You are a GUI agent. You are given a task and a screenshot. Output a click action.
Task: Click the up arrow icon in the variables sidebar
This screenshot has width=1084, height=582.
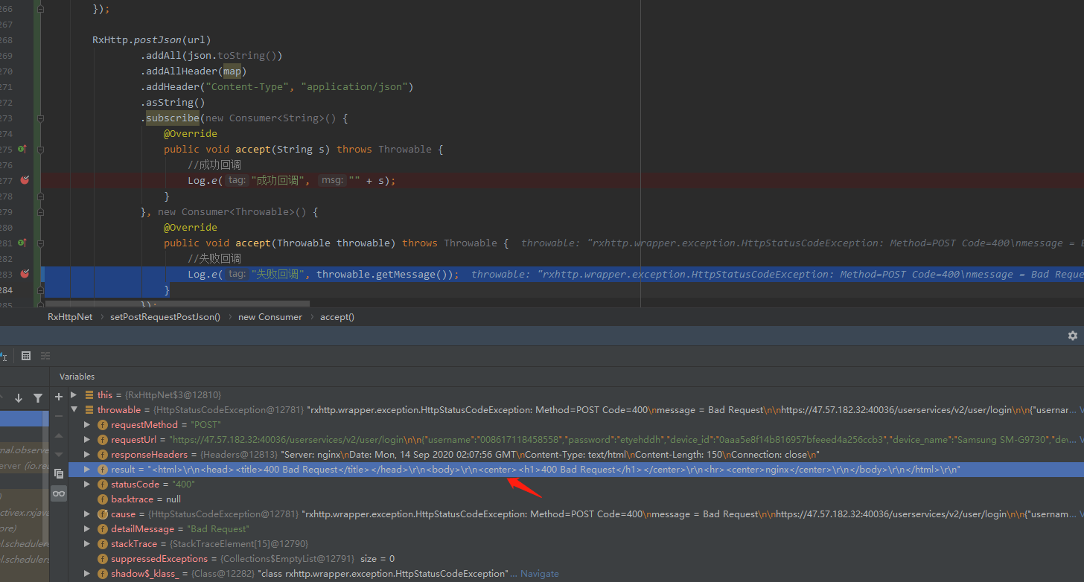[x=58, y=434]
